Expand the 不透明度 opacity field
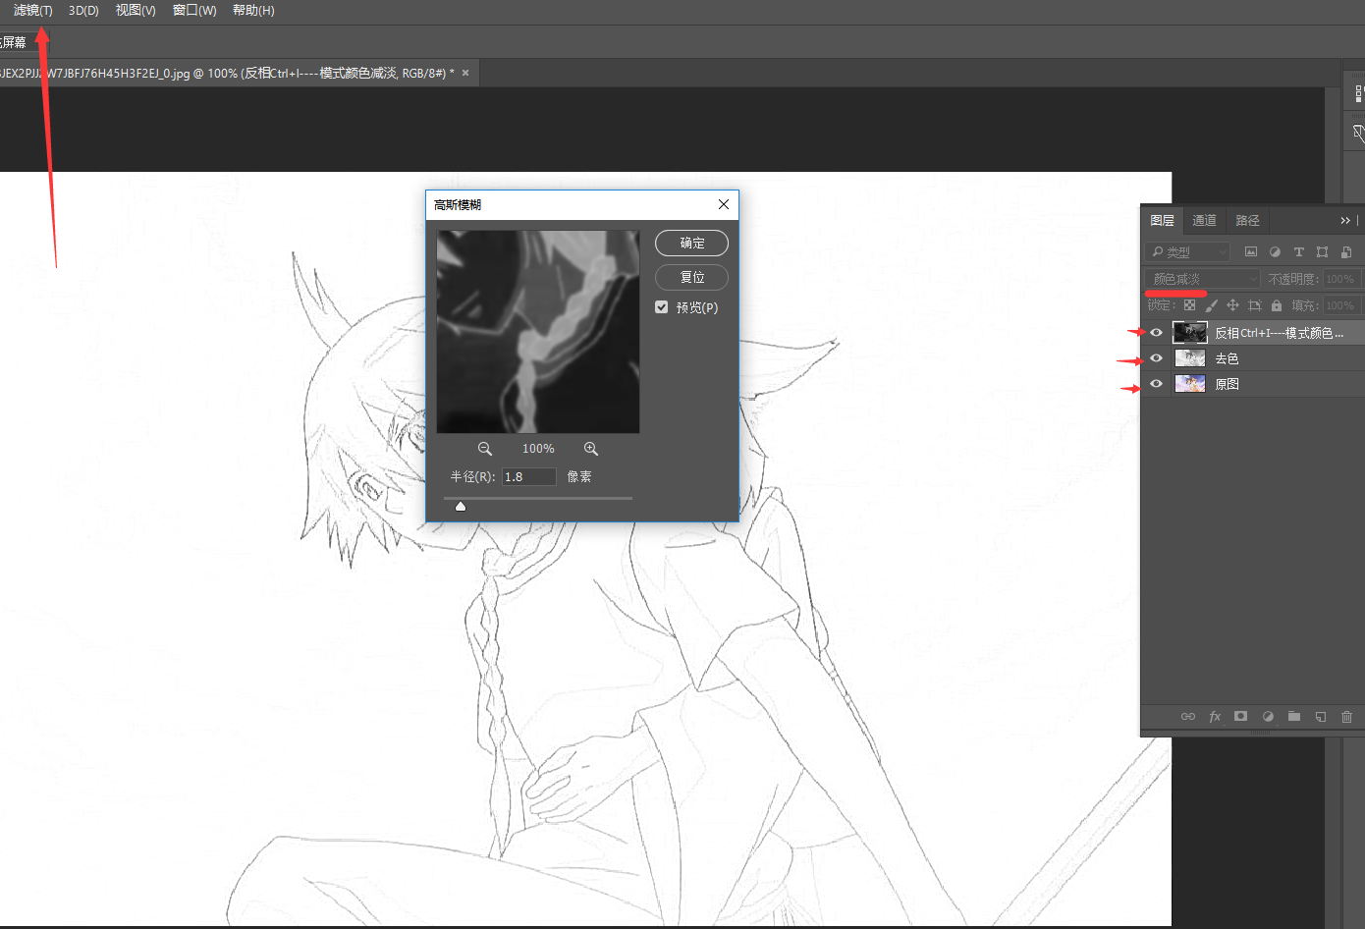This screenshot has width=1365, height=929. pyautogui.click(x=1341, y=279)
